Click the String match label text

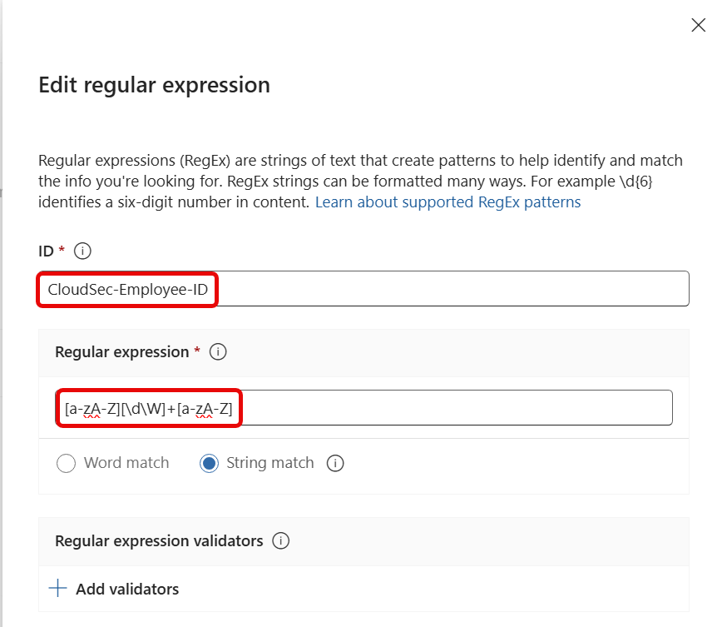[270, 463]
